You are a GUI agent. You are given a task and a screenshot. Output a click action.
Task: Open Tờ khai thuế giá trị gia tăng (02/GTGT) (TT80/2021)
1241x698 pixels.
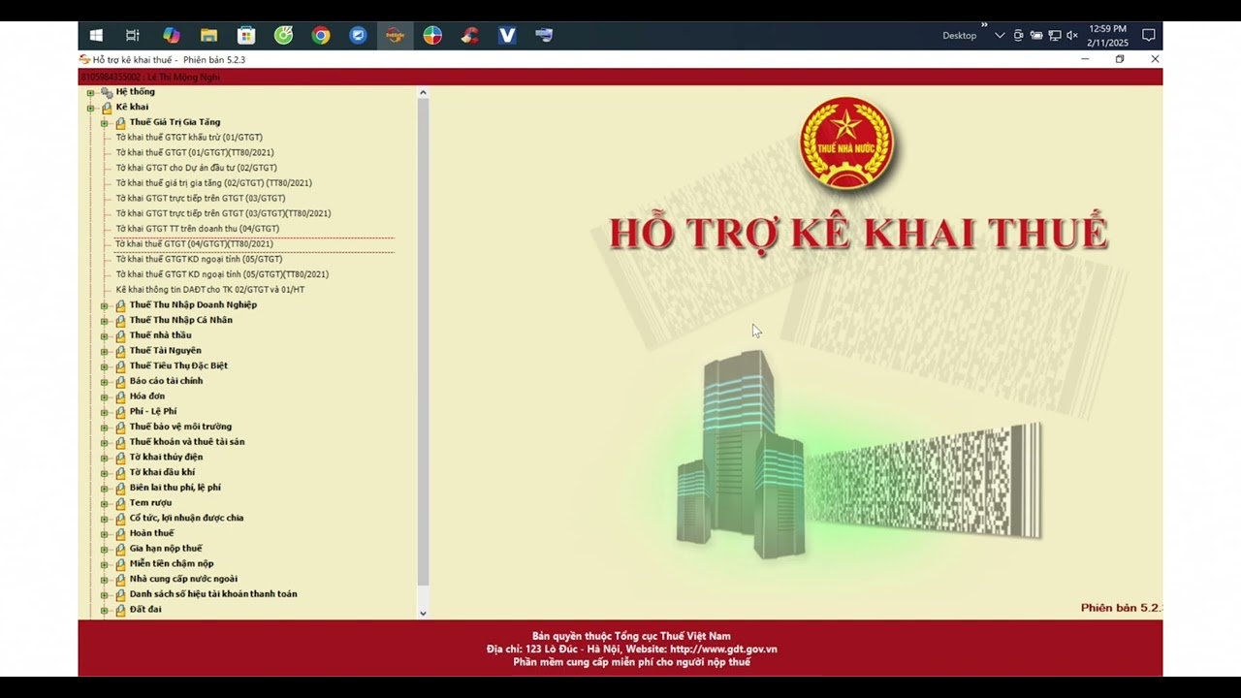point(214,183)
